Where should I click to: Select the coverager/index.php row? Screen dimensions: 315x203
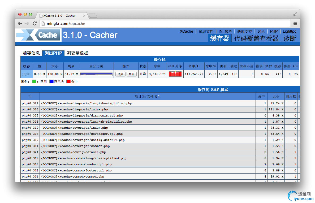(160, 128)
